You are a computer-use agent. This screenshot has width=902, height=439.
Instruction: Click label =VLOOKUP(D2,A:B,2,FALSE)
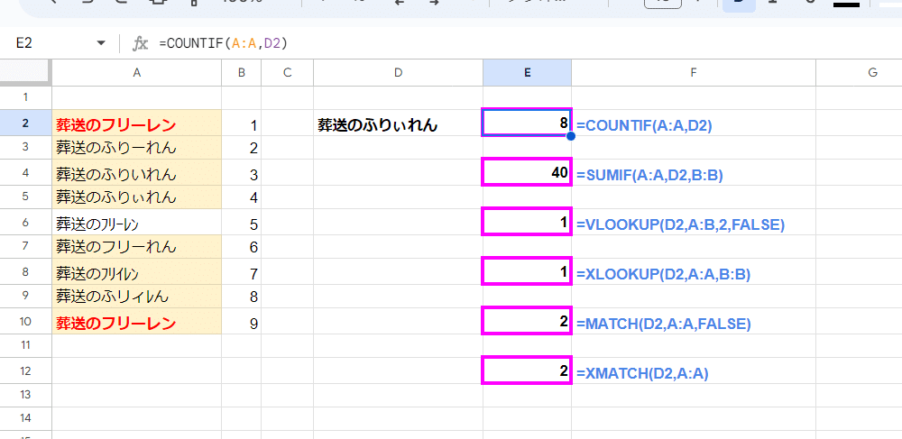pyautogui.click(x=680, y=225)
